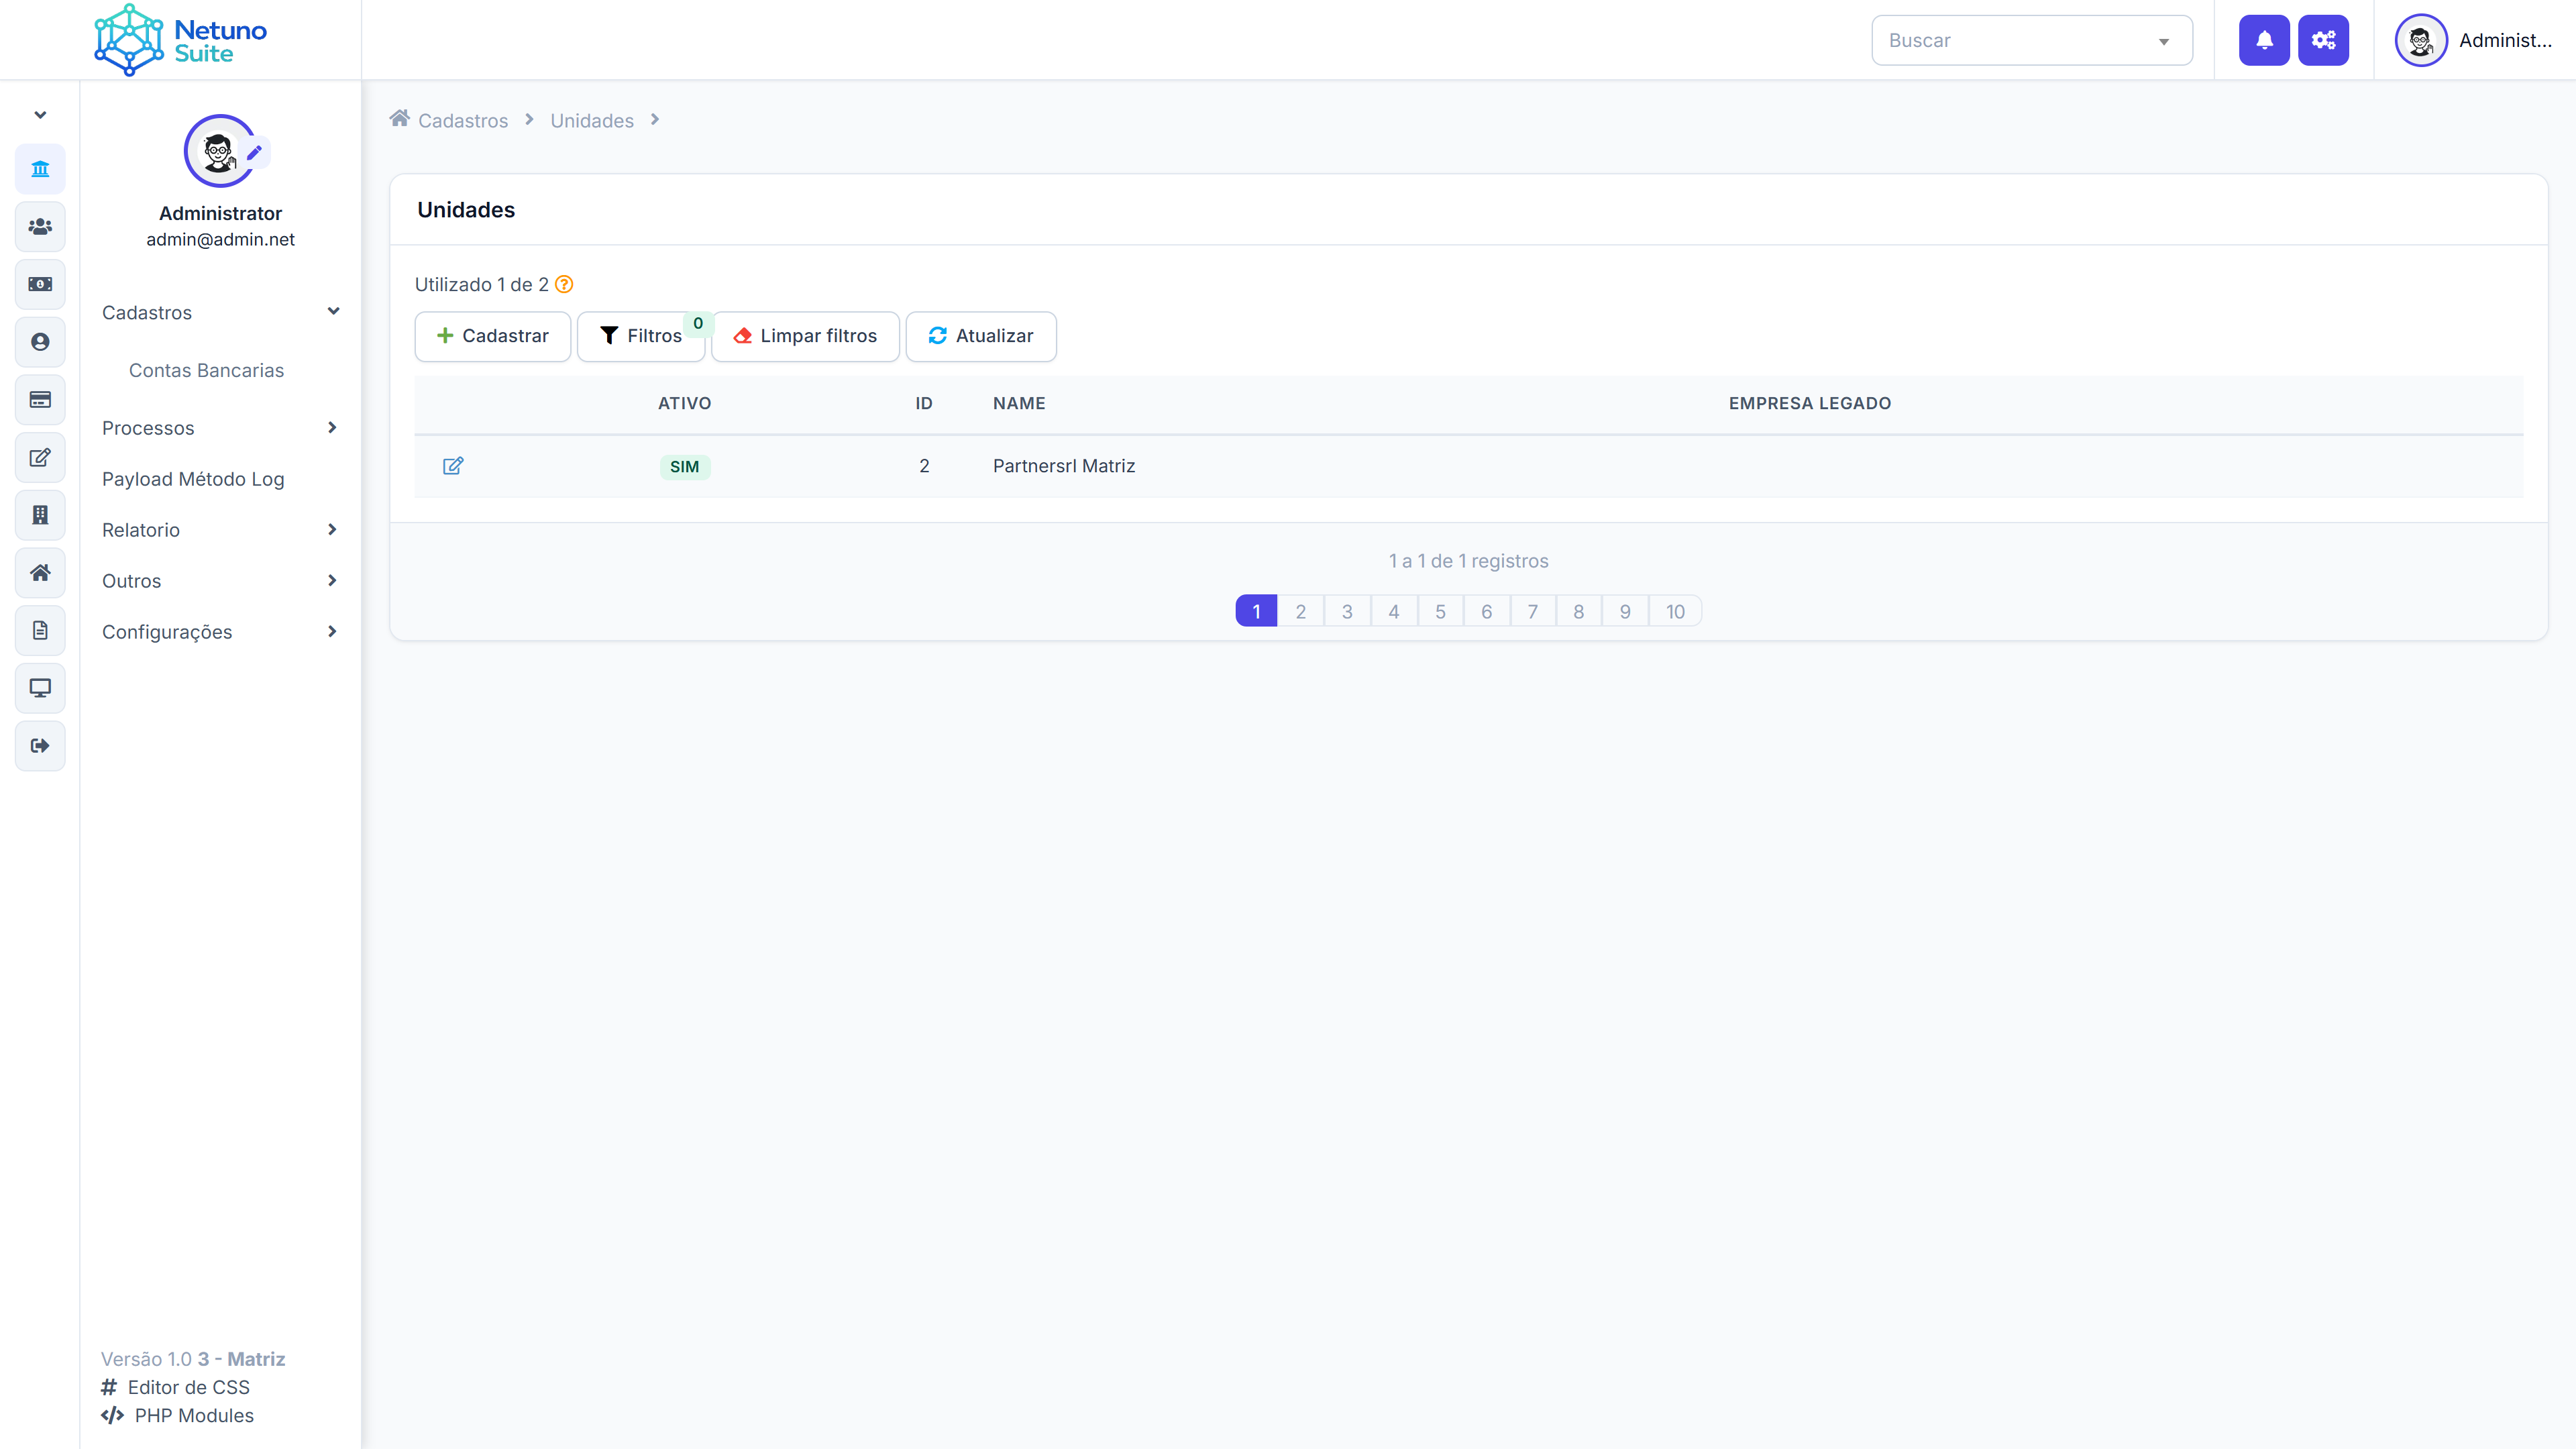Open the monitor desktop sidebar icon
Image resolution: width=2576 pixels, height=1449 pixels.
40,688
